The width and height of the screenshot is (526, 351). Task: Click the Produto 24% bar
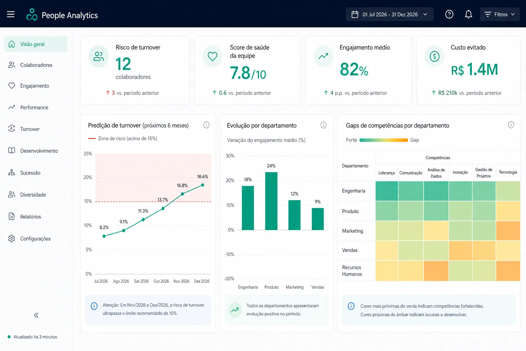[271, 201]
